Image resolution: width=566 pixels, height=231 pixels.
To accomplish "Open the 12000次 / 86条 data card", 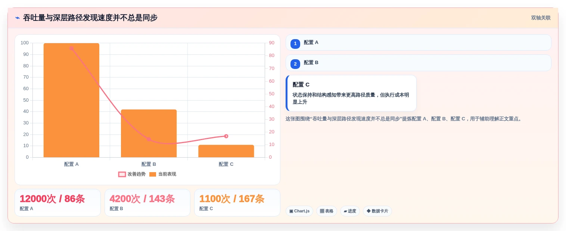I will [x=57, y=203].
